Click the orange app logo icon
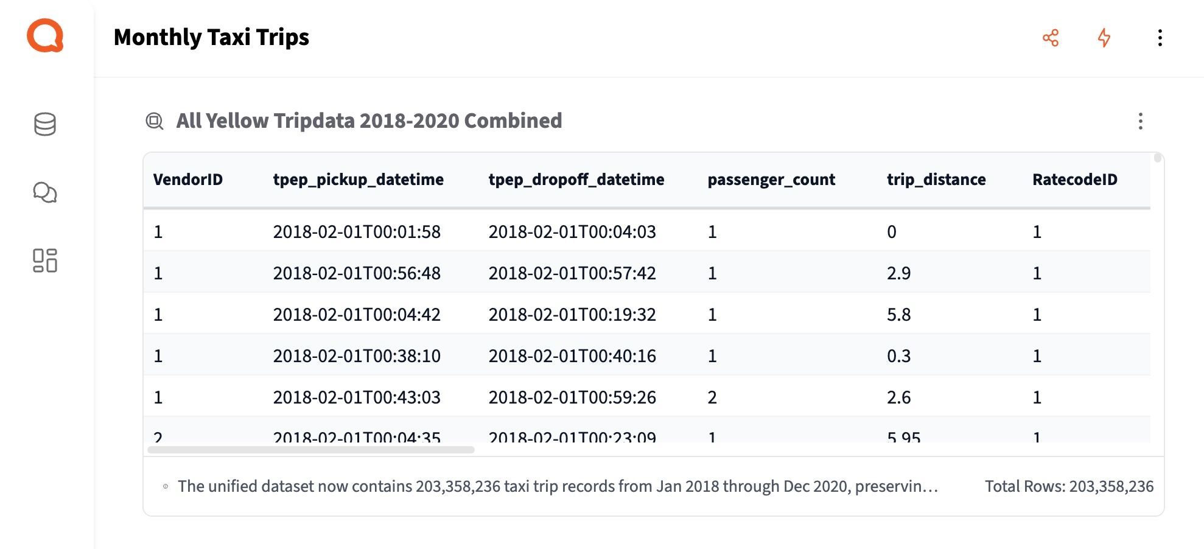 (x=45, y=36)
